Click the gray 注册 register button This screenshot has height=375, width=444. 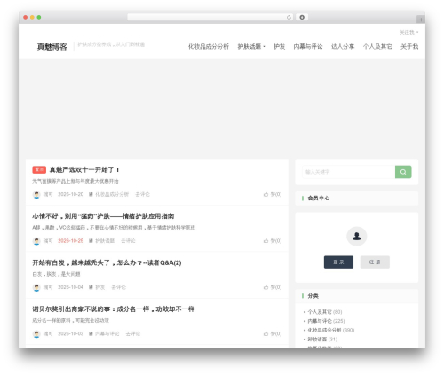click(375, 262)
